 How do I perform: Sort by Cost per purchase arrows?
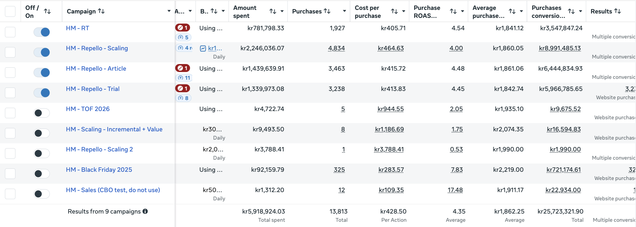pos(394,11)
